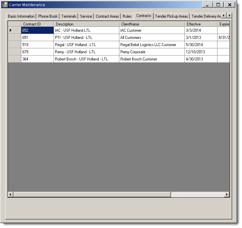Maximize the Carrier Maintenance window
The height and width of the screenshot is (228, 242).
pyautogui.click(x=218, y=5)
